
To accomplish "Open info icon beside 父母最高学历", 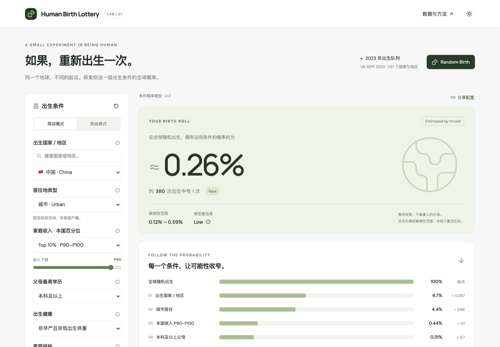I will [x=117, y=282].
